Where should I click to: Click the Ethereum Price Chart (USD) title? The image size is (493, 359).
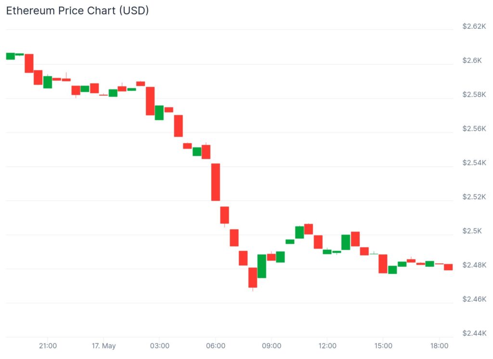click(x=77, y=11)
